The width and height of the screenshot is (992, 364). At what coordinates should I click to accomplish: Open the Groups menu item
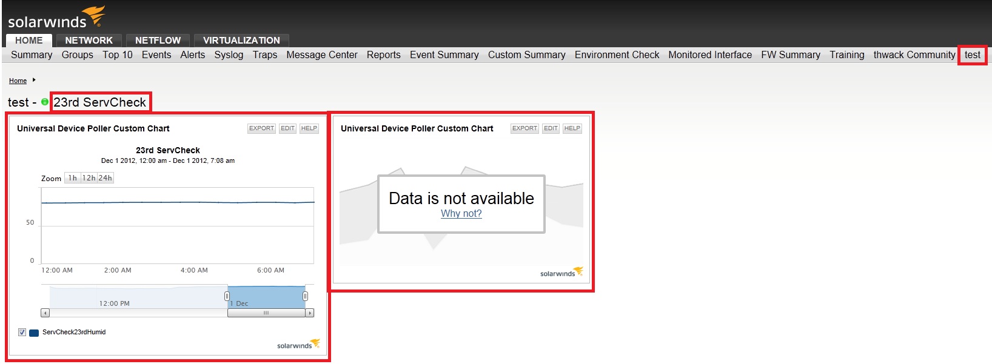(x=78, y=55)
